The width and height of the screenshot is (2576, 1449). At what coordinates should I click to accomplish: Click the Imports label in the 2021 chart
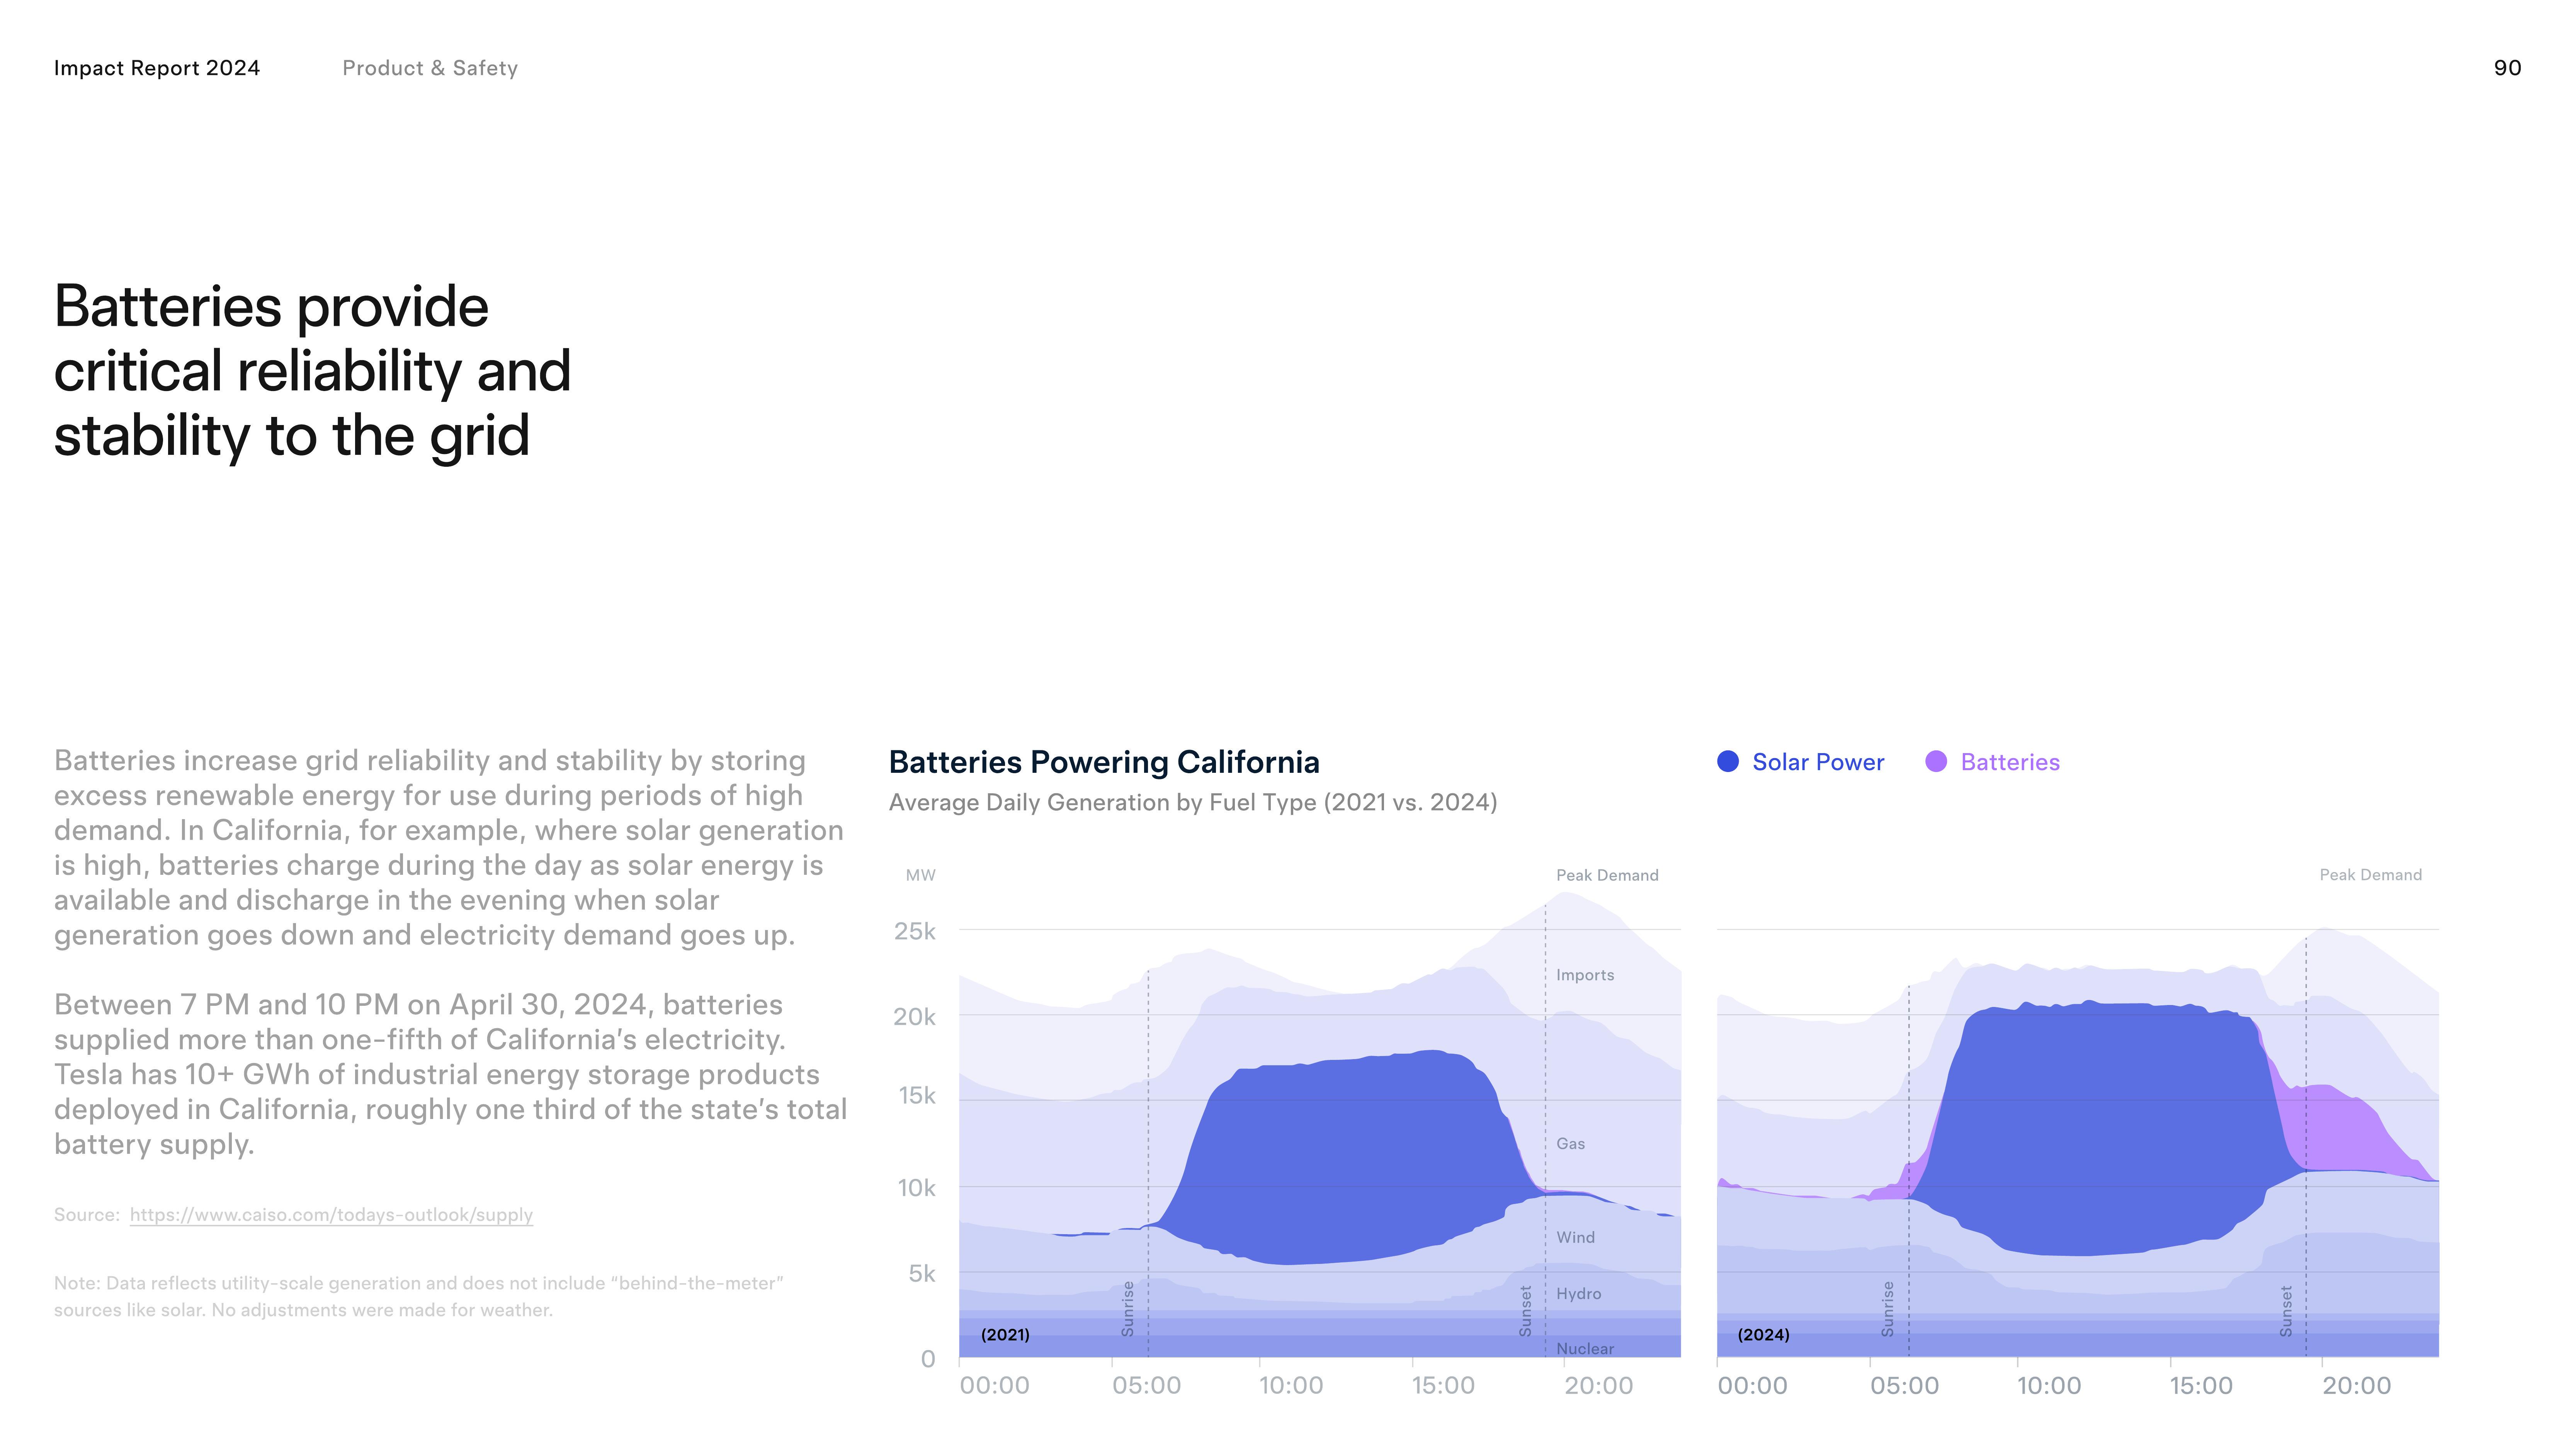point(1584,975)
